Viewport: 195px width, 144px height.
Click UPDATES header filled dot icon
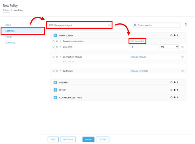pos(175,82)
